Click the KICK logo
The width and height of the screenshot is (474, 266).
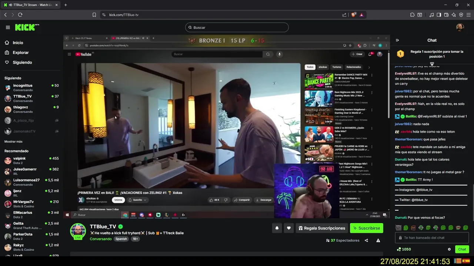(x=27, y=27)
